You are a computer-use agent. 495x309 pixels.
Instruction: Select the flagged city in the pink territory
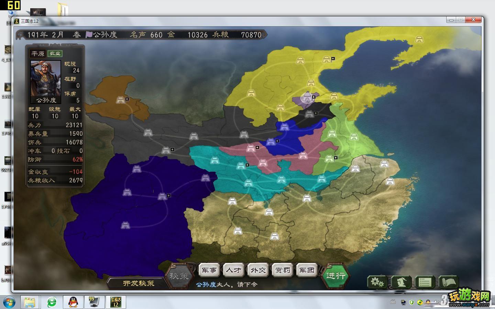[251, 148]
